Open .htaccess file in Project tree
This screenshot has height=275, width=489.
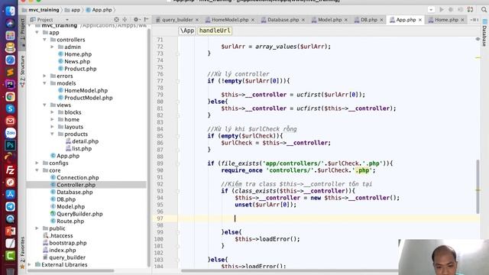coord(61,236)
